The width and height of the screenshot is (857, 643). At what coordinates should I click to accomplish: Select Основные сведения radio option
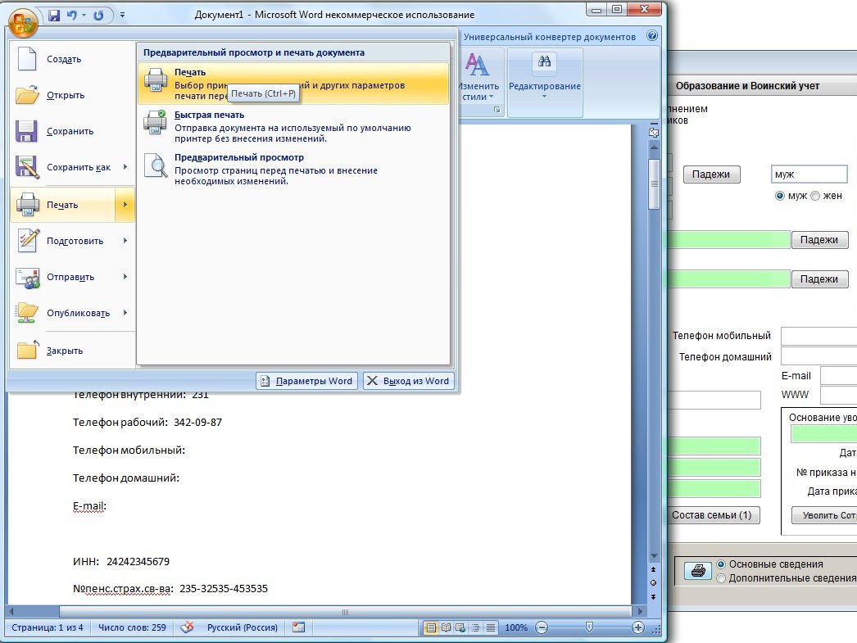(721, 564)
